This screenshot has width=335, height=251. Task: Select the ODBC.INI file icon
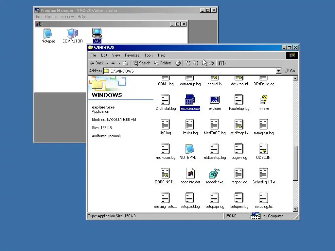click(x=263, y=149)
